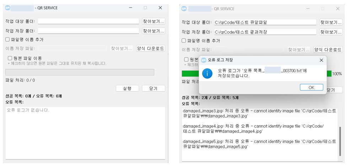The image size is (349, 167).
Task: Click the field containing C:/qrCode/테스트 큐알파일
Action: 265,22
